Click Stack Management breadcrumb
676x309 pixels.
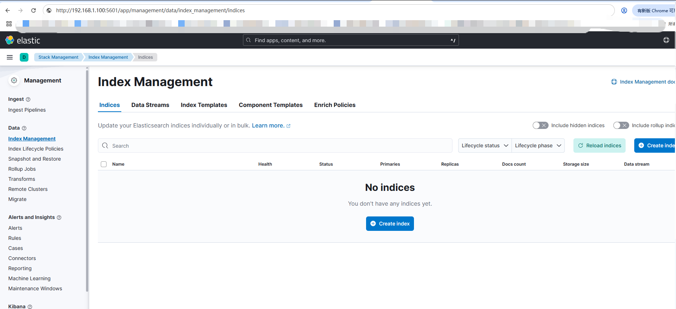pos(58,57)
